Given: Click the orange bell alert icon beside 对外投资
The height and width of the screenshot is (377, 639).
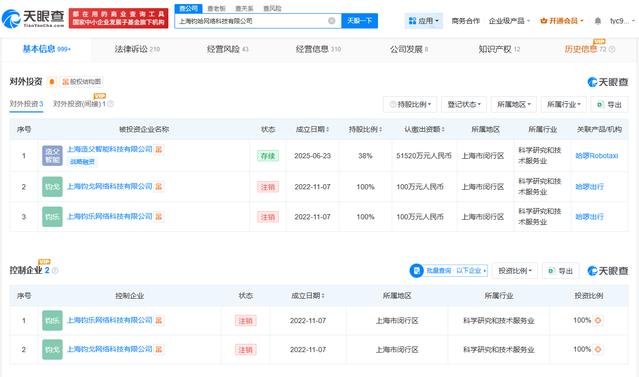Looking at the screenshot, I should (52, 82).
